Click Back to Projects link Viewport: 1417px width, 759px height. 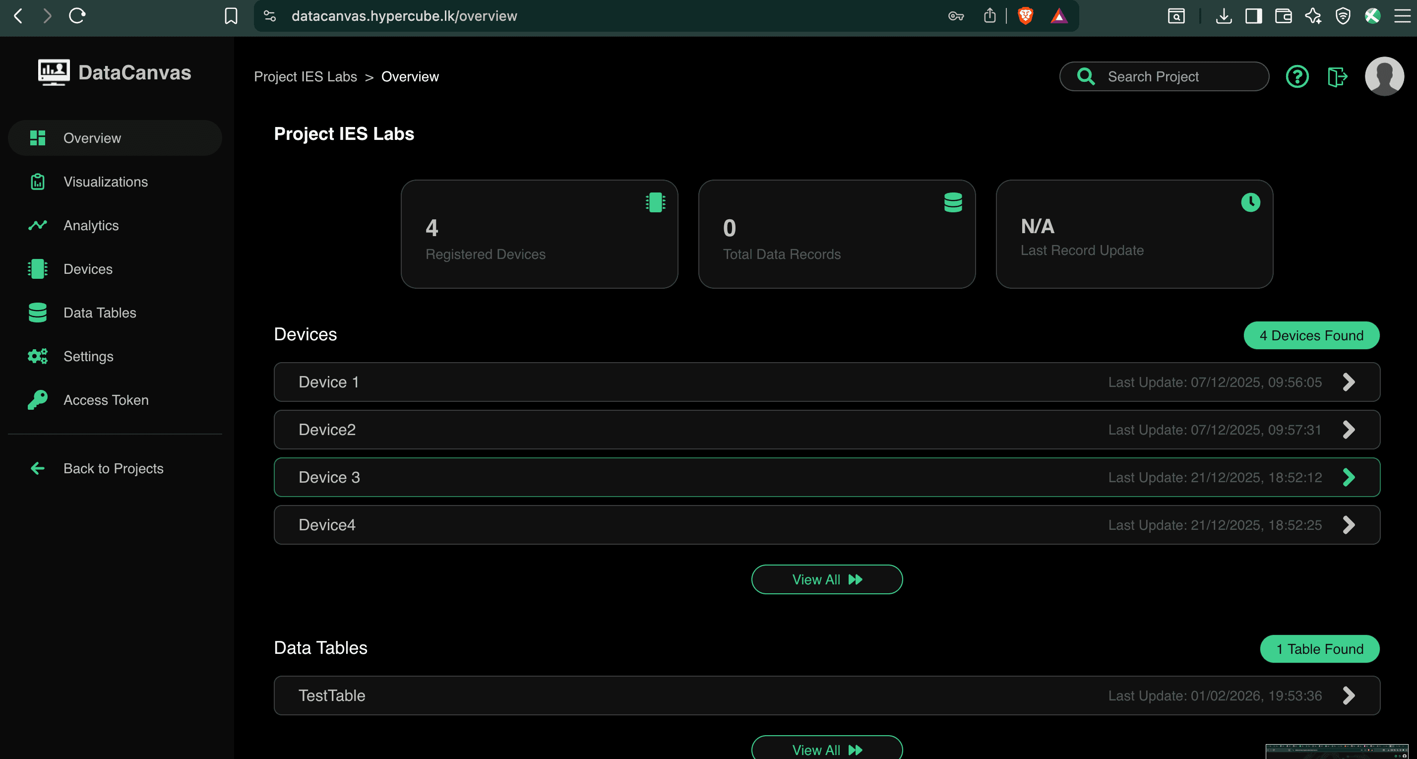tap(113, 468)
